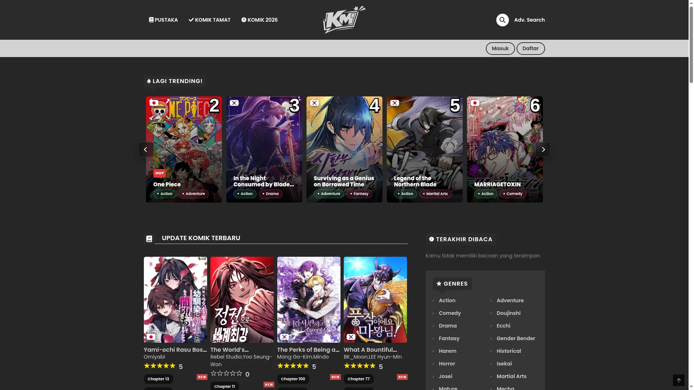
Task: Select the Doujinshi genre
Action: (x=509, y=313)
